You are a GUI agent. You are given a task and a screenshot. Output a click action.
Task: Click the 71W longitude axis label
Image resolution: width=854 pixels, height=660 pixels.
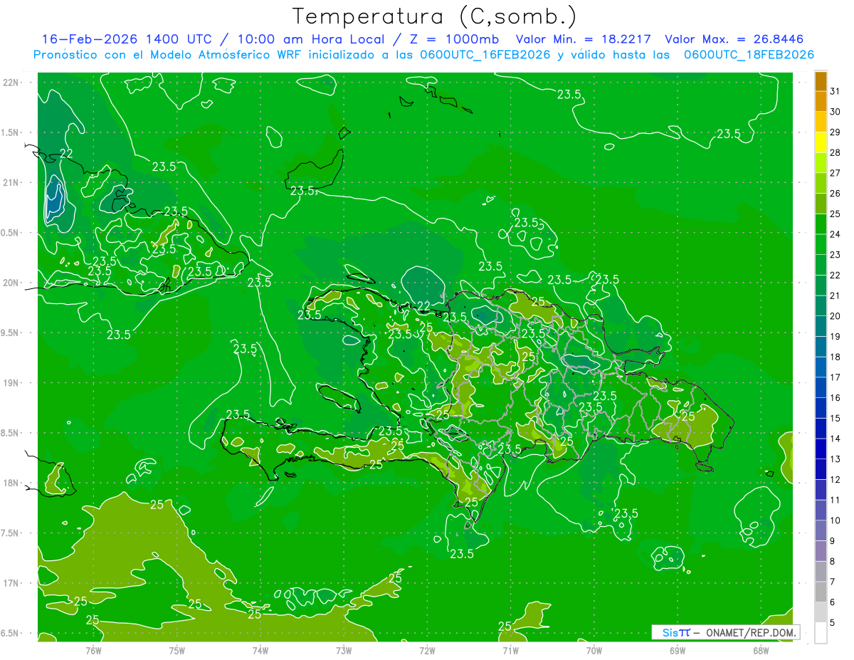510,649
